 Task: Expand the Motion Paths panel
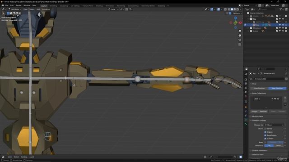tap(257, 117)
